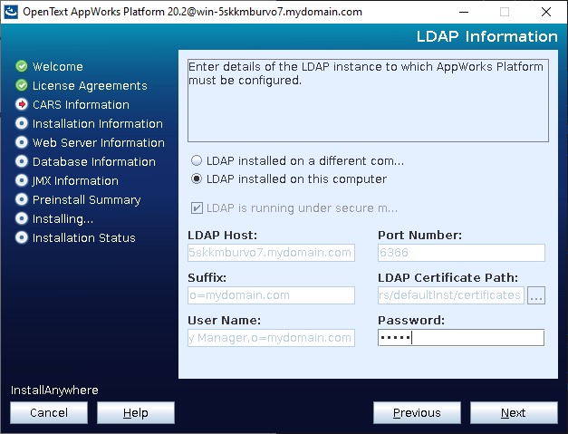Select the Preinstall Summary step

(x=86, y=199)
